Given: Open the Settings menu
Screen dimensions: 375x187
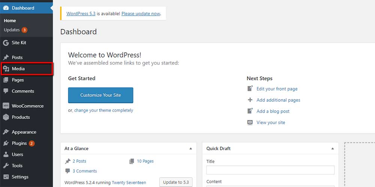Looking at the screenshot, I should tap(26, 177).
